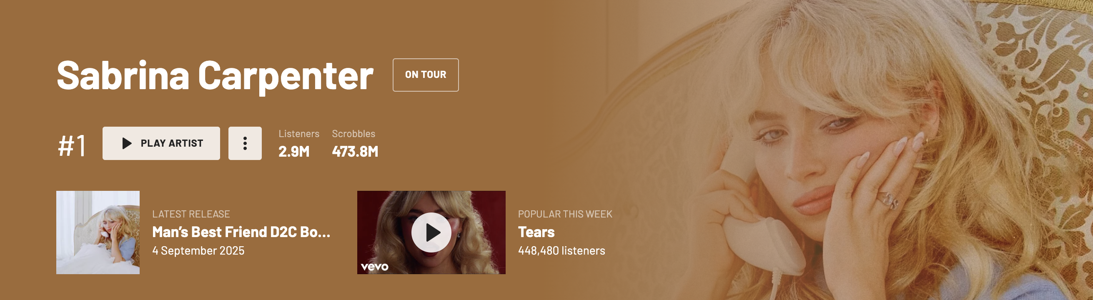Open the Tears track link

(x=536, y=232)
